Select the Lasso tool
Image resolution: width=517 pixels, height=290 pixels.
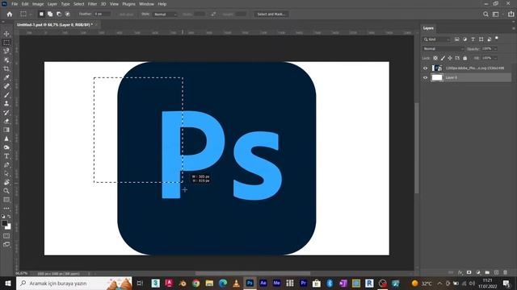[x=6, y=51]
